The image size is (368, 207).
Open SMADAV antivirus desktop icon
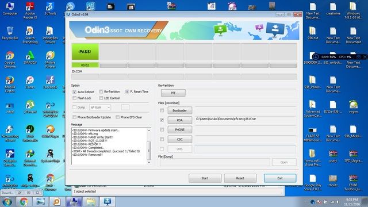(x=30, y=57)
